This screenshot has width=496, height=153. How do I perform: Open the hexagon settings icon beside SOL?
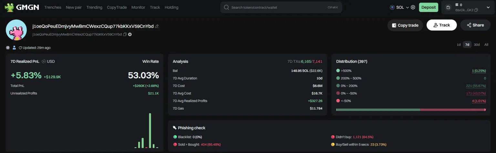tap(413, 7)
